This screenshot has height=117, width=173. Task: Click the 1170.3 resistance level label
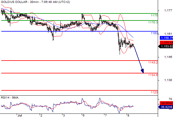pyautogui.click(x=153, y=23)
